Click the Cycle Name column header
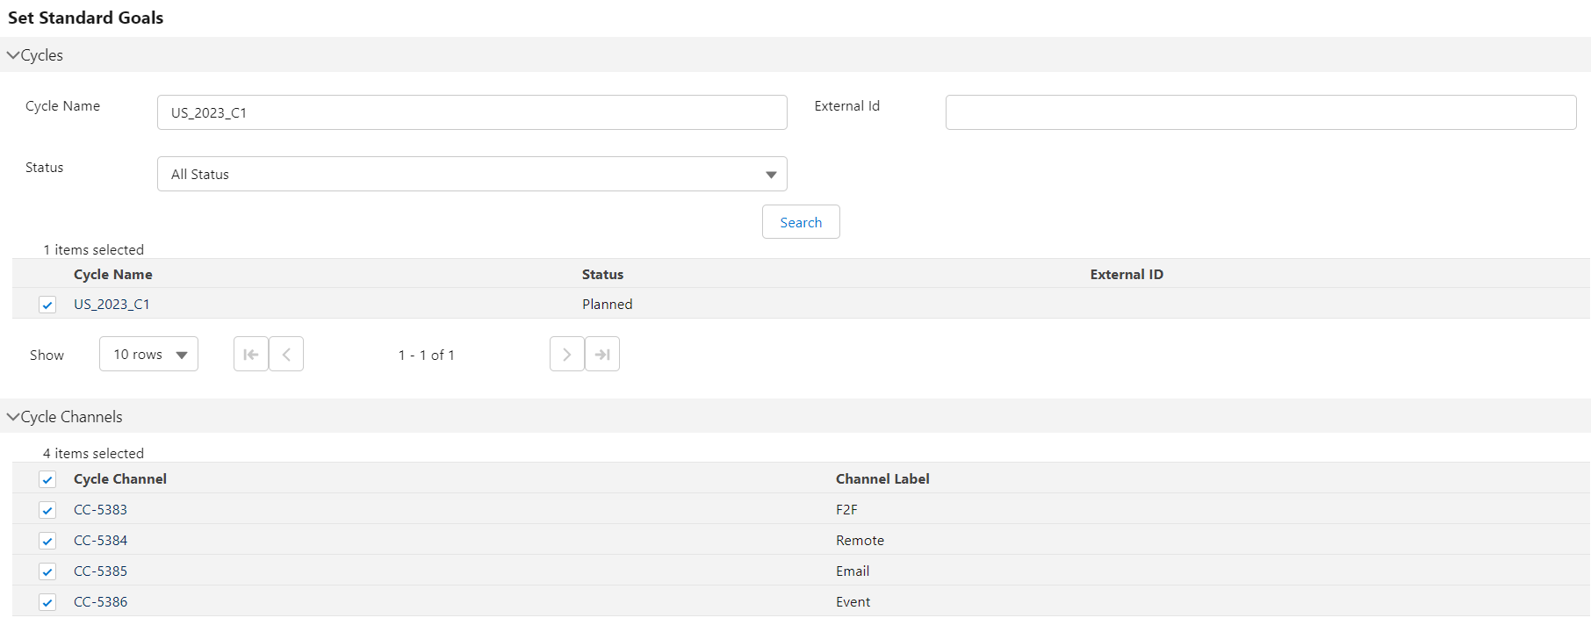Image resolution: width=1591 pixels, height=625 pixels. (113, 275)
